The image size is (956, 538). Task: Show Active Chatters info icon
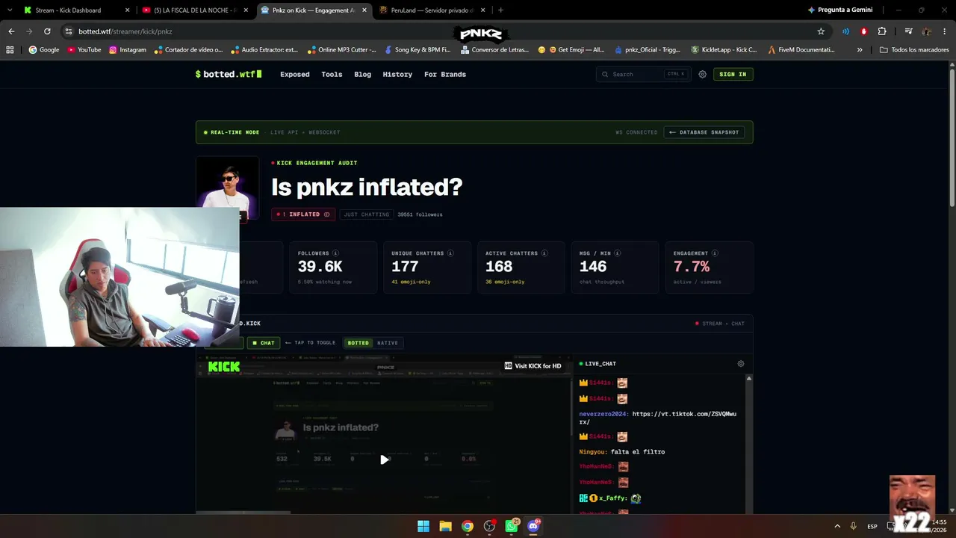544,253
